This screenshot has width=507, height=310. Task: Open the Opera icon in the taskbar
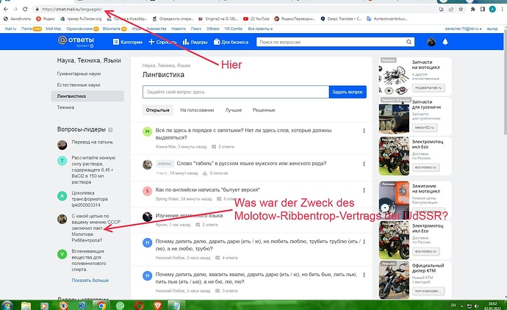click(139, 305)
